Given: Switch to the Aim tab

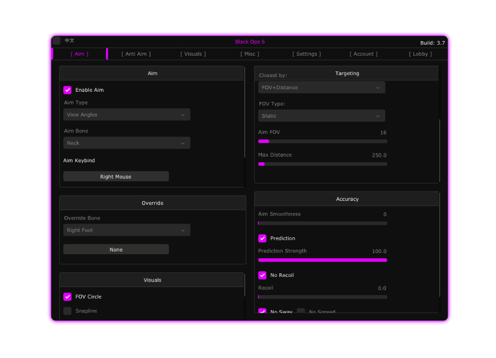Looking at the screenshot, I should 80,54.
